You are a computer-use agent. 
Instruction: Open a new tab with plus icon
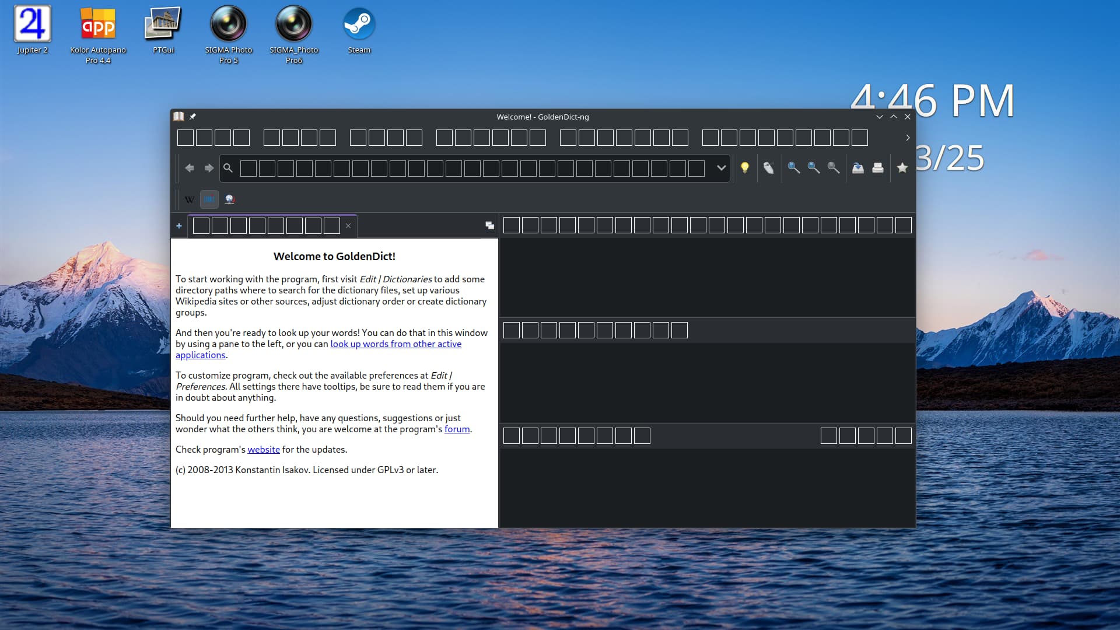179,226
